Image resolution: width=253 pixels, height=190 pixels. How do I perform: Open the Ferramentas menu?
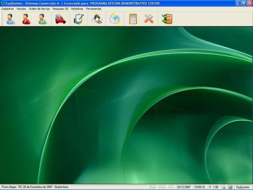94,9
